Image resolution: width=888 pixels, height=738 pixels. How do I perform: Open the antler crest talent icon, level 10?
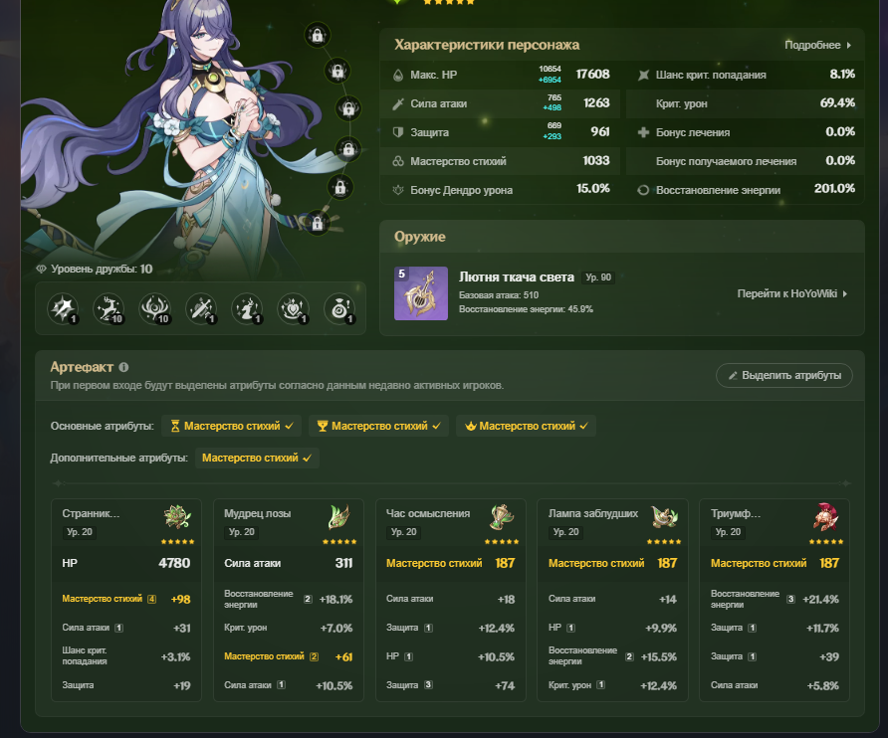155,309
